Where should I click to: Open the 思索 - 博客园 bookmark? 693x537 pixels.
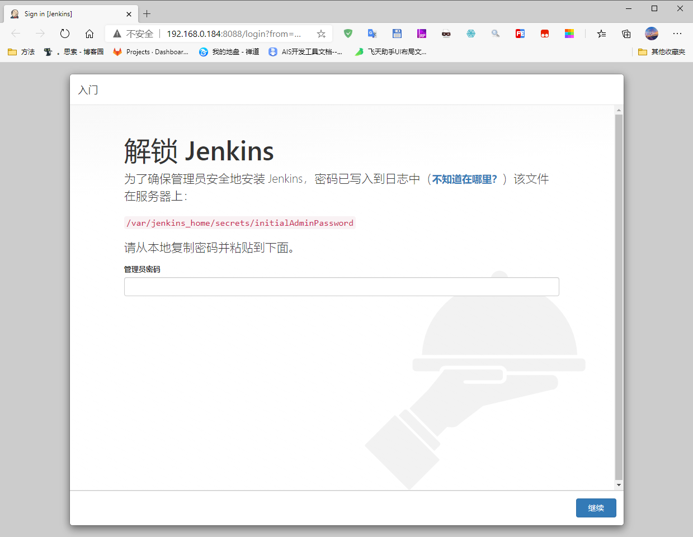point(74,51)
